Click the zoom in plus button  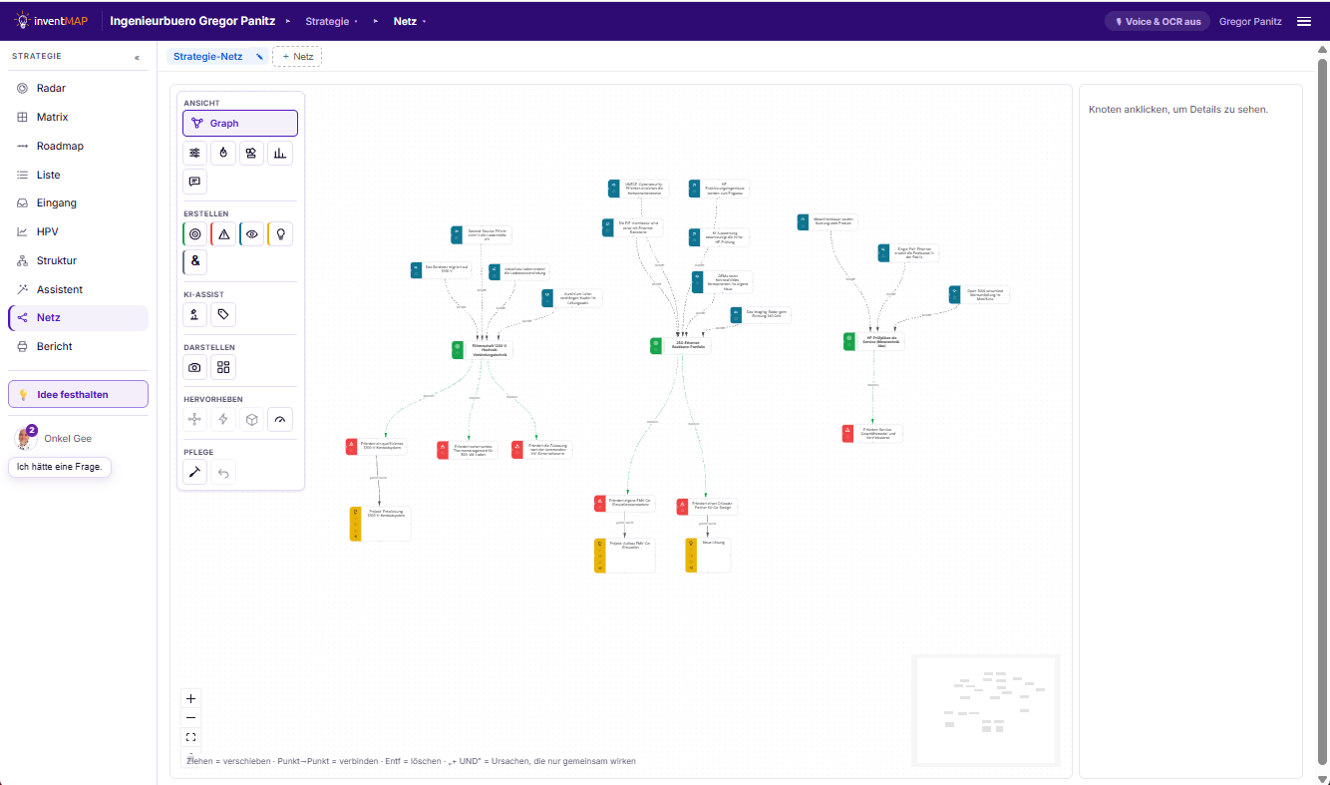point(191,698)
